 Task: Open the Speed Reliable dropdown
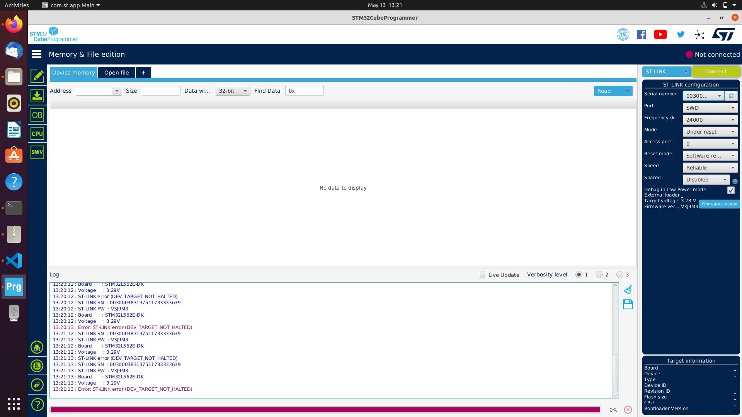pyautogui.click(x=710, y=168)
